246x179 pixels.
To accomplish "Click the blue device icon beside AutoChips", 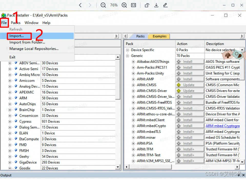I will tap(16, 104).
